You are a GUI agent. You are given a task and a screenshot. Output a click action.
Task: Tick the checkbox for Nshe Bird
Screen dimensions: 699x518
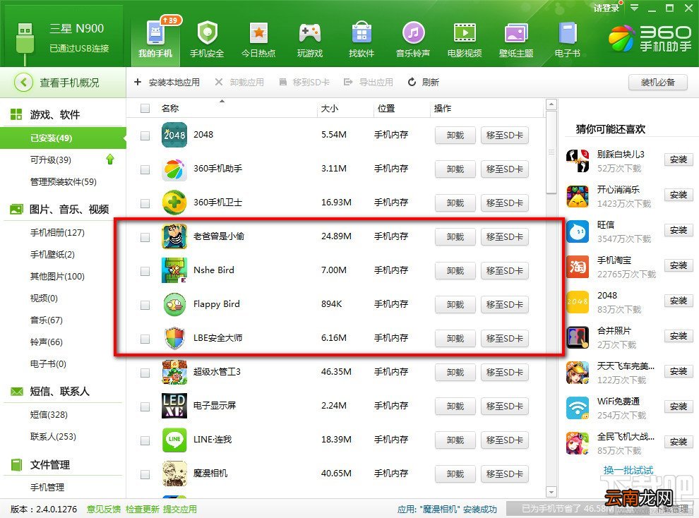[x=145, y=271]
